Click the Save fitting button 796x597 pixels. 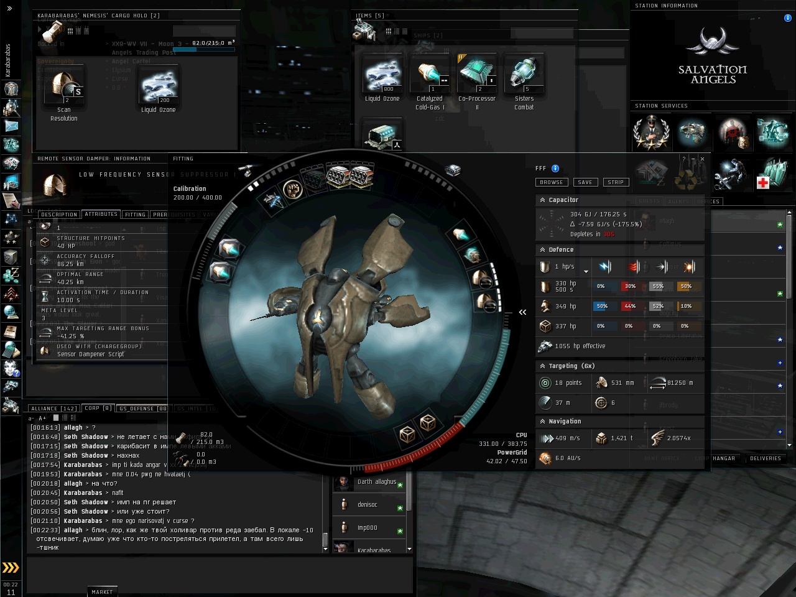(585, 182)
